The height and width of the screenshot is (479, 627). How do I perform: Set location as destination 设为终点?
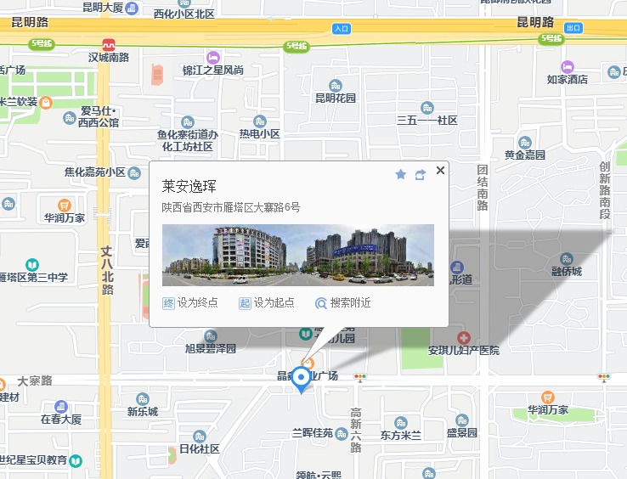click(x=190, y=303)
